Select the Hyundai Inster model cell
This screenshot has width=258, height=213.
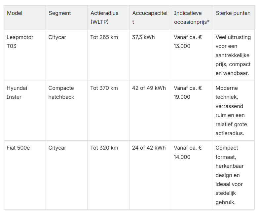click(x=25, y=111)
